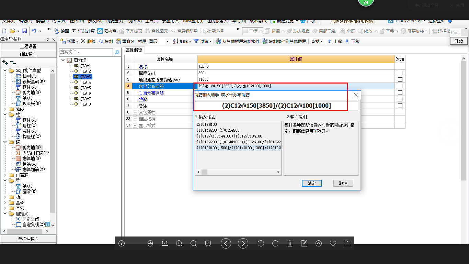This screenshot has height=264, width=469.
Task: Expand the 显示样式 property group
Action: (135, 125)
